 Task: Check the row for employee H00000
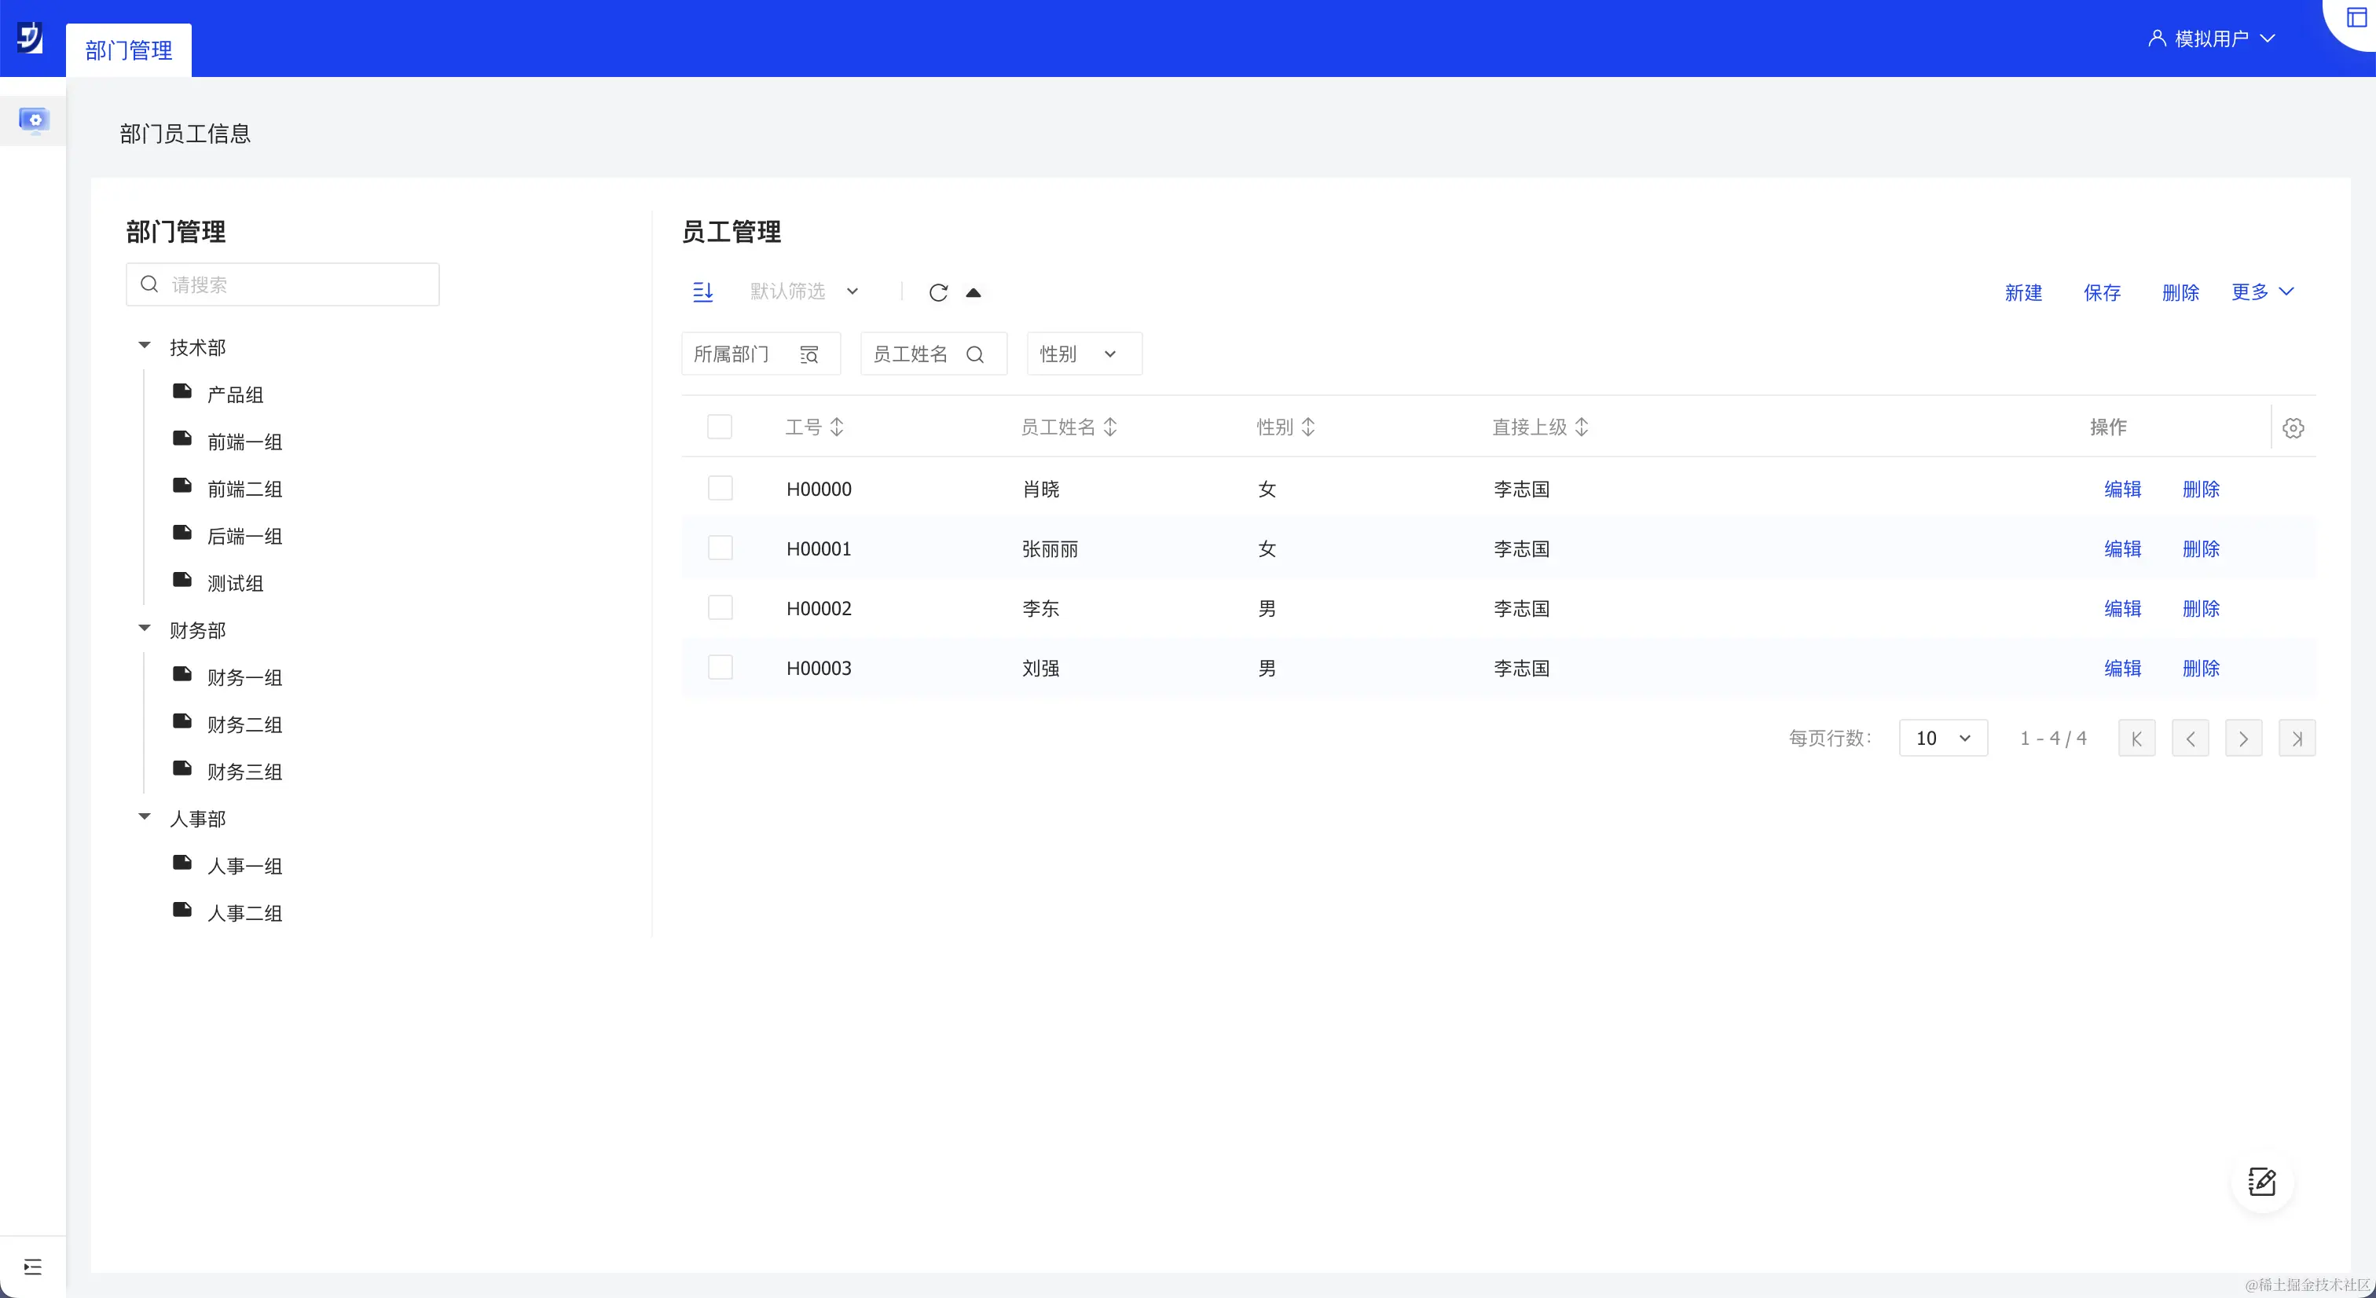720,488
